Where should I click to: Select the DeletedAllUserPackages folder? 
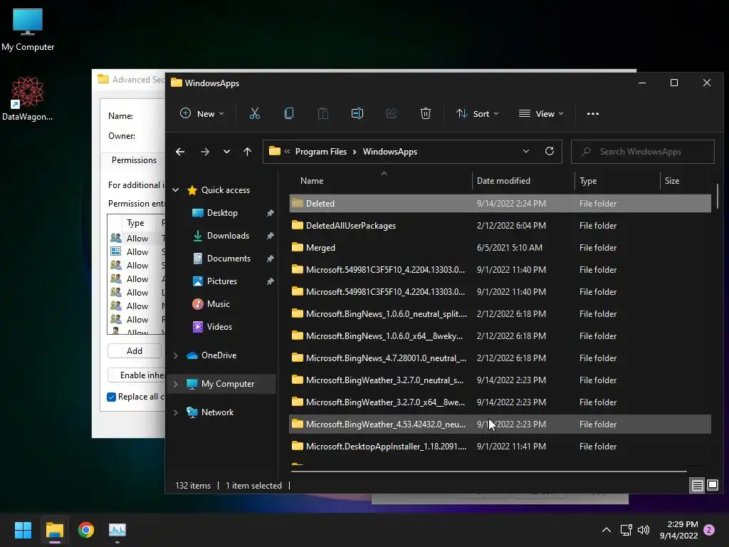pyautogui.click(x=500, y=226)
